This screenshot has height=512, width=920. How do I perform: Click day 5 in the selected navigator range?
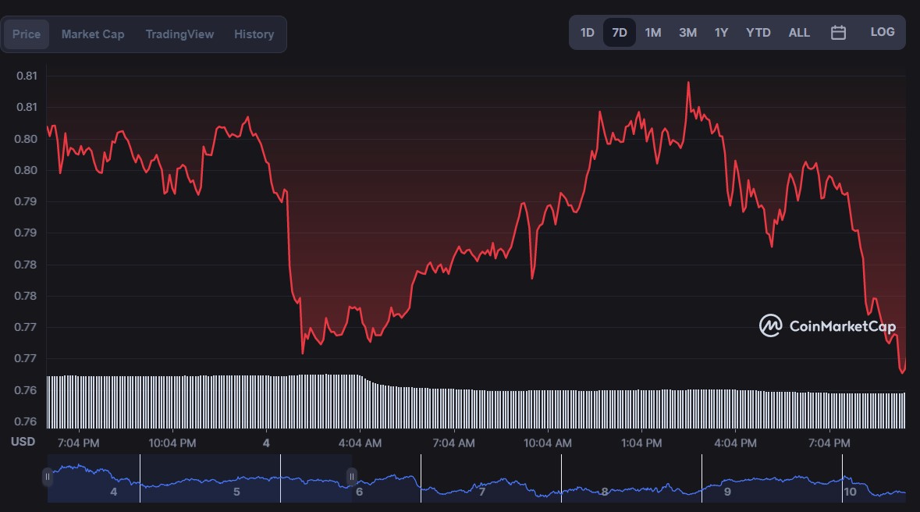[x=236, y=492]
